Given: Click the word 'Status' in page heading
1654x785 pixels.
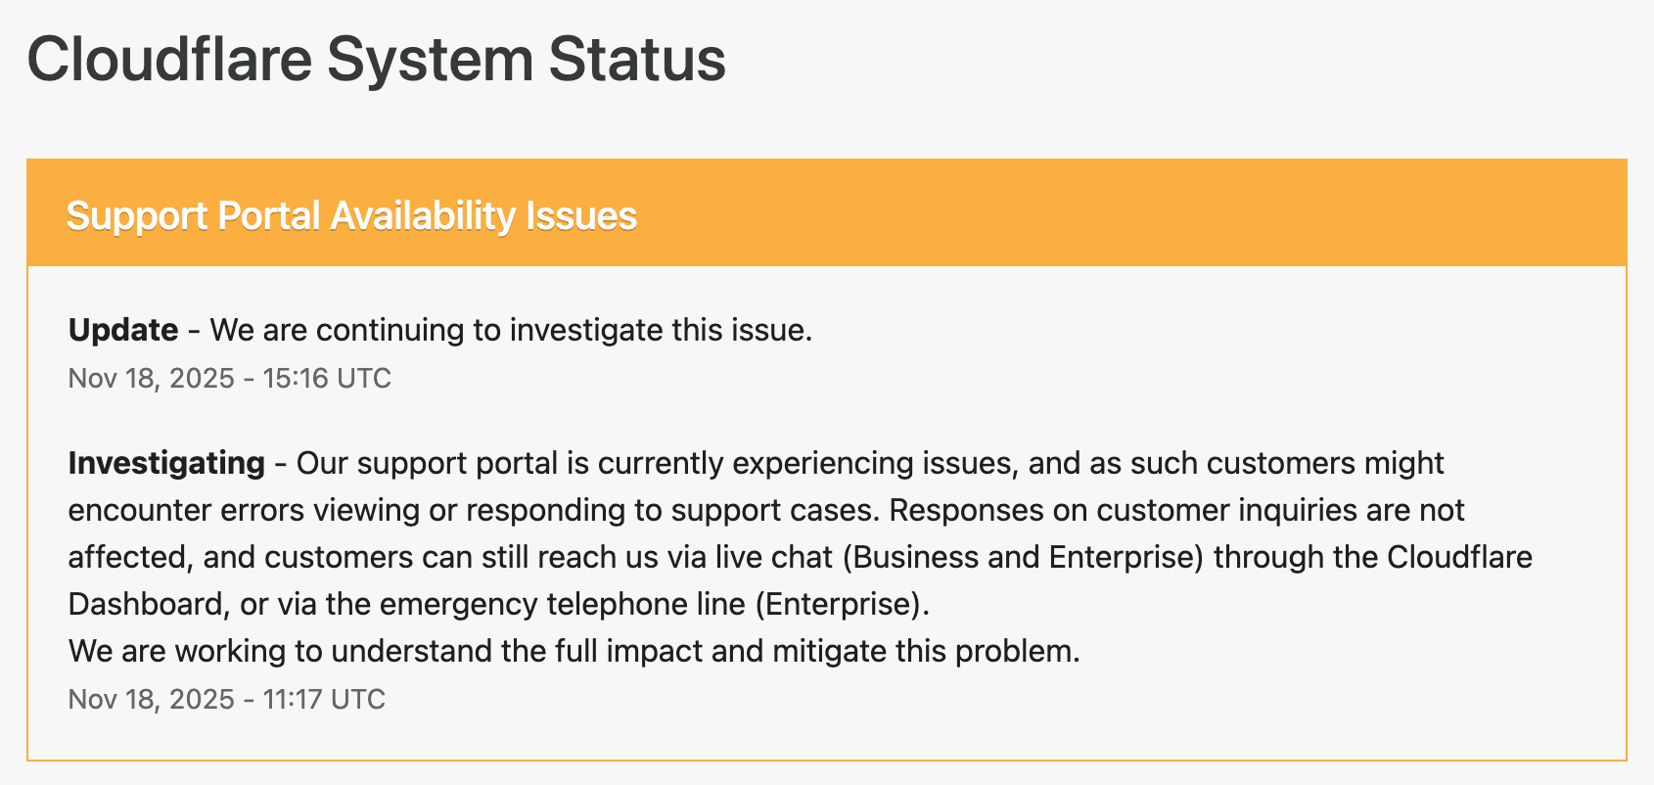Looking at the screenshot, I should tap(637, 59).
